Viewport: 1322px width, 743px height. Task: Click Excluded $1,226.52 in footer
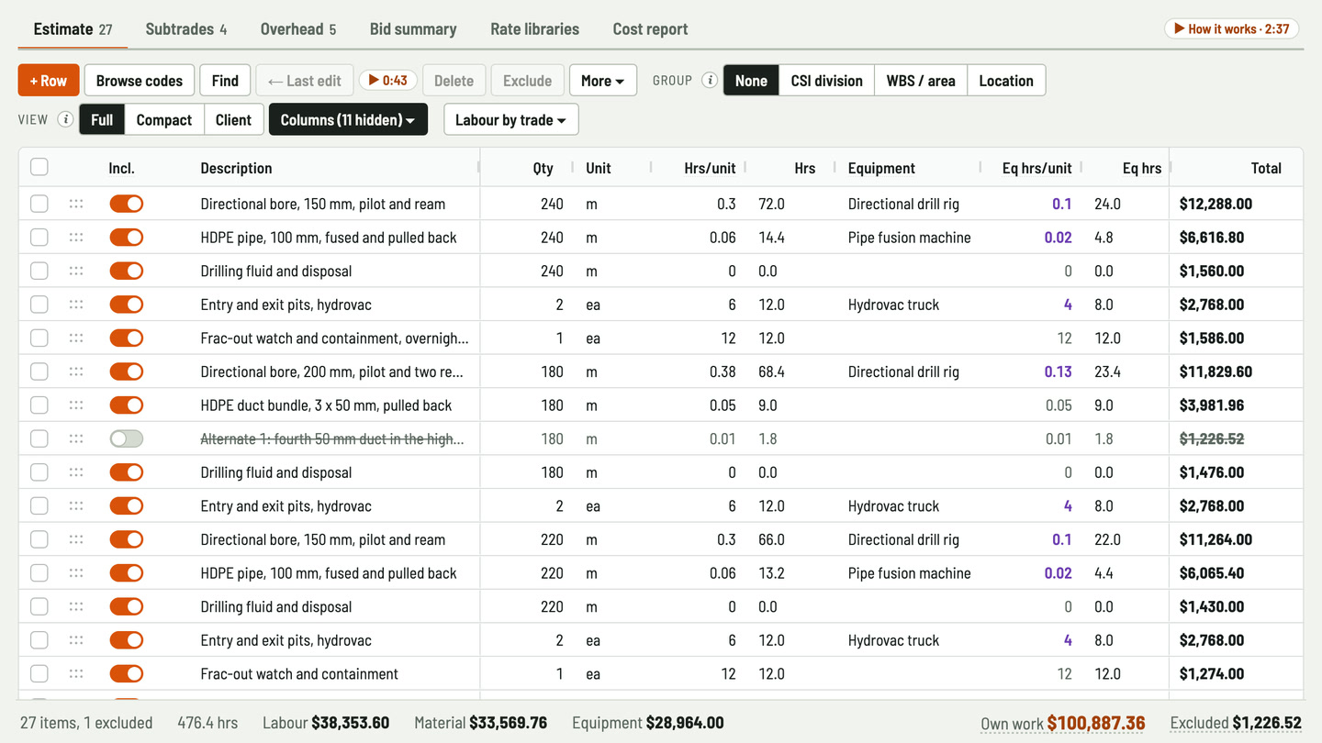[1236, 723]
